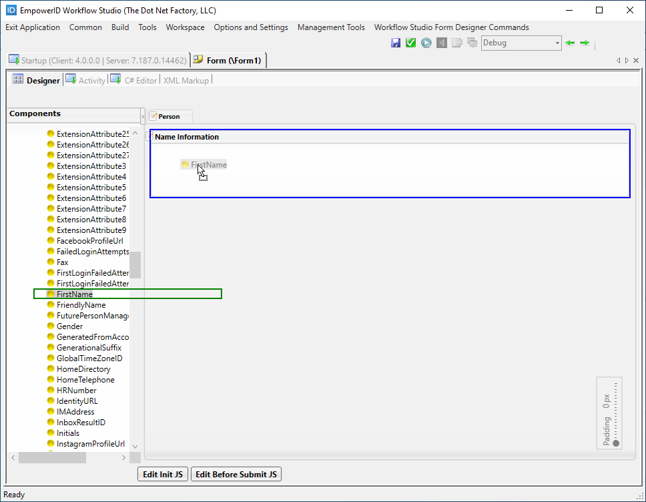This screenshot has width=646, height=502.
Task: Click the Padding slider handle
Action: [x=616, y=443]
